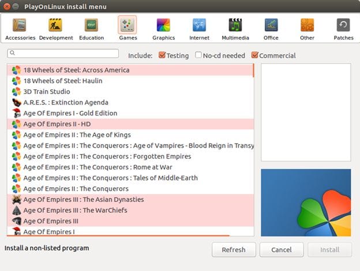Select Age of Empires II : The Conquerors

coord(130,189)
